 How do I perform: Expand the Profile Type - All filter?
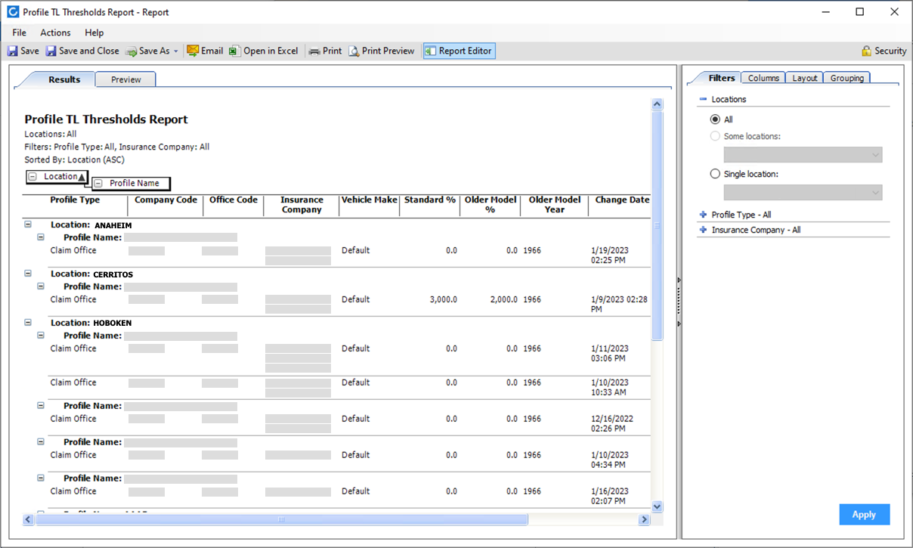(703, 215)
